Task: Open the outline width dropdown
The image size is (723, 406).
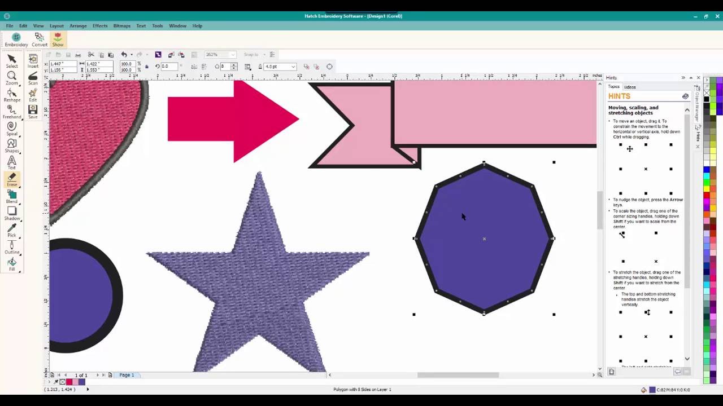Action: pyautogui.click(x=293, y=67)
